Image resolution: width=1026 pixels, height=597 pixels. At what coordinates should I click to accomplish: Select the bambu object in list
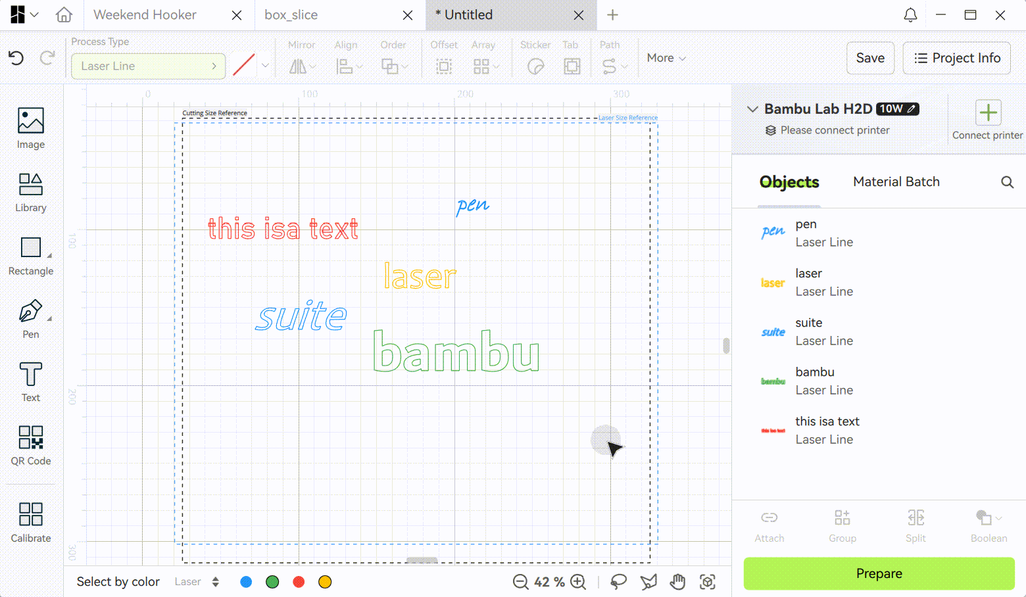(x=879, y=381)
